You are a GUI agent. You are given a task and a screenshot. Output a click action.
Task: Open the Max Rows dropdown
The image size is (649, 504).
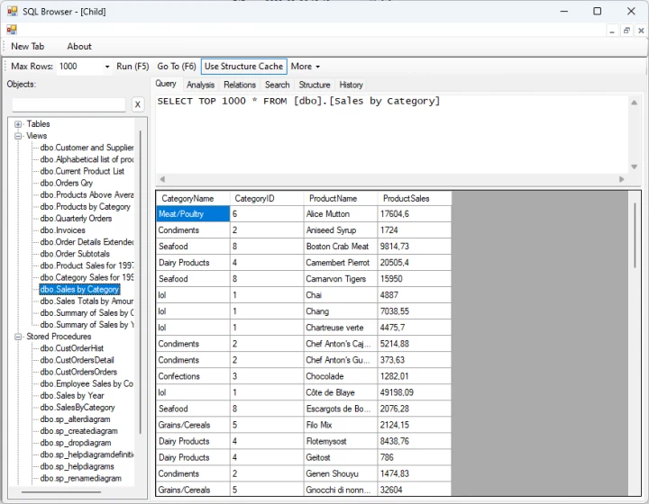pos(107,67)
